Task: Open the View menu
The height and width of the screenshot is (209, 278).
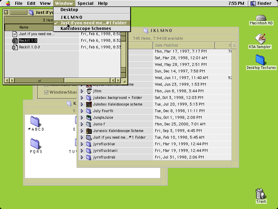Action: pyautogui.click(x=45, y=3)
